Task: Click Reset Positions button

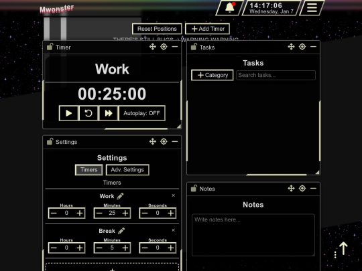Action: point(157,29)
